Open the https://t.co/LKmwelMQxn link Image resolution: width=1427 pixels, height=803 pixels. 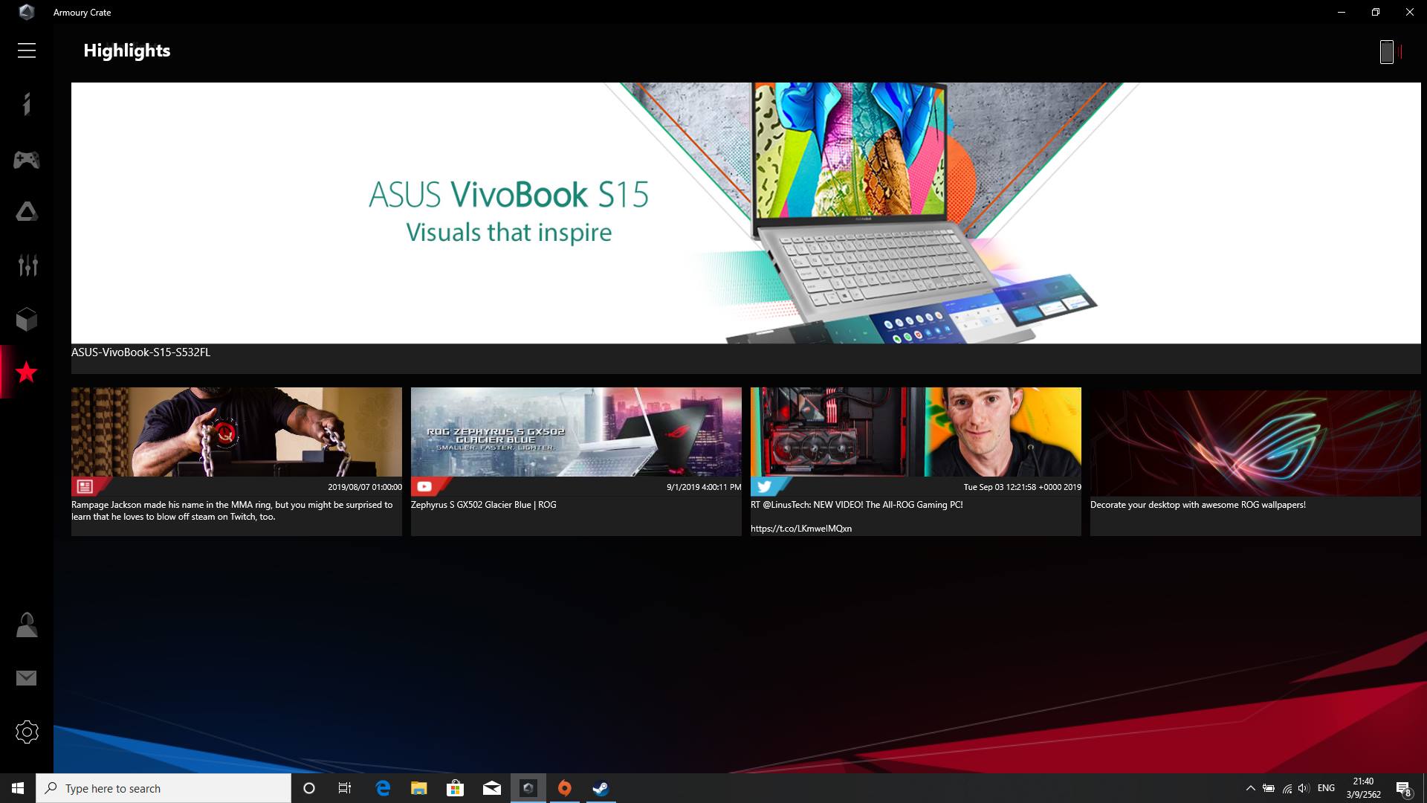801,529
